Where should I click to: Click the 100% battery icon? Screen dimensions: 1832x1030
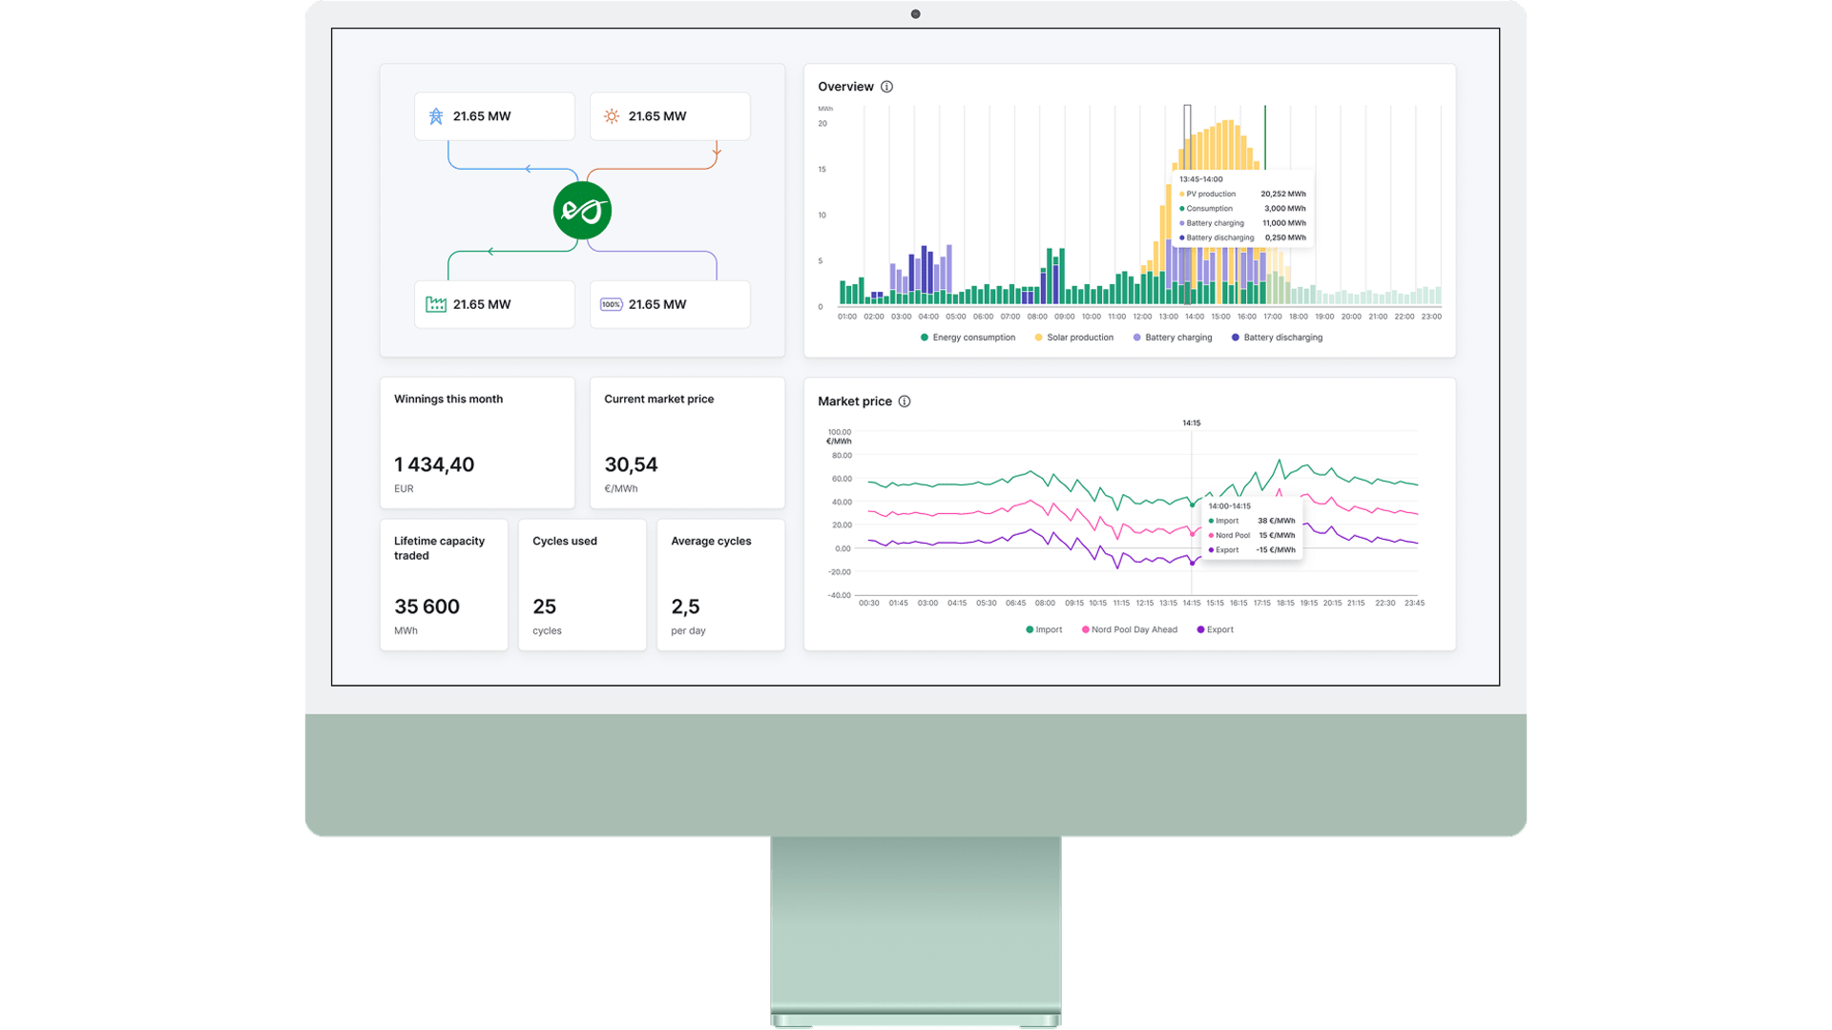tap(611, 304)
